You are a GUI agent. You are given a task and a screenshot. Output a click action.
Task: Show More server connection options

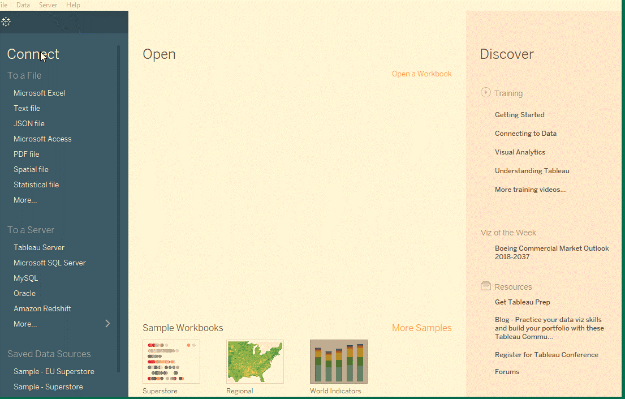[x=25, y=324]
